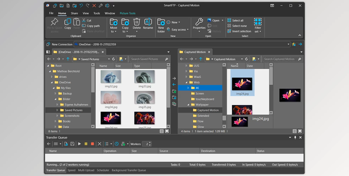Screen dimensions: 349x176
Task: Click Copy path in the ribbon
Action: coord(91,26)
